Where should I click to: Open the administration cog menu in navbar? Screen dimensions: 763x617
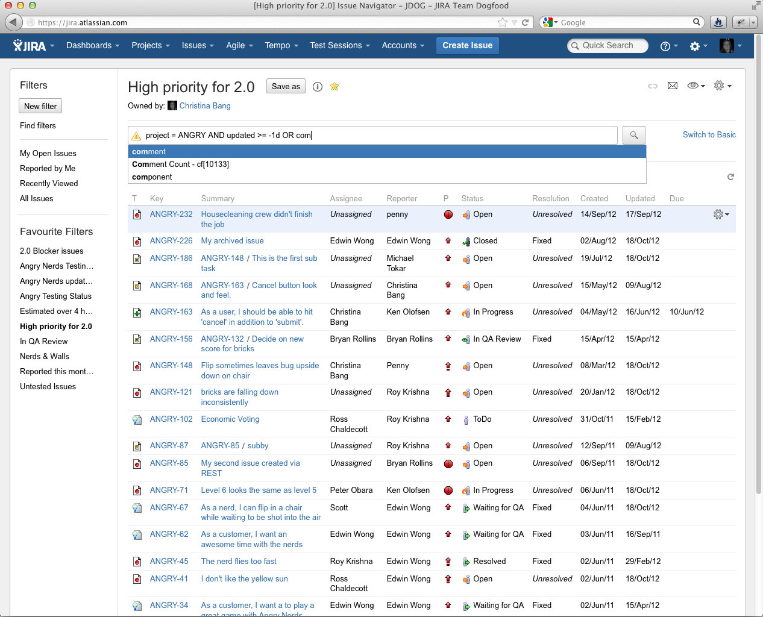coord(699,46)
